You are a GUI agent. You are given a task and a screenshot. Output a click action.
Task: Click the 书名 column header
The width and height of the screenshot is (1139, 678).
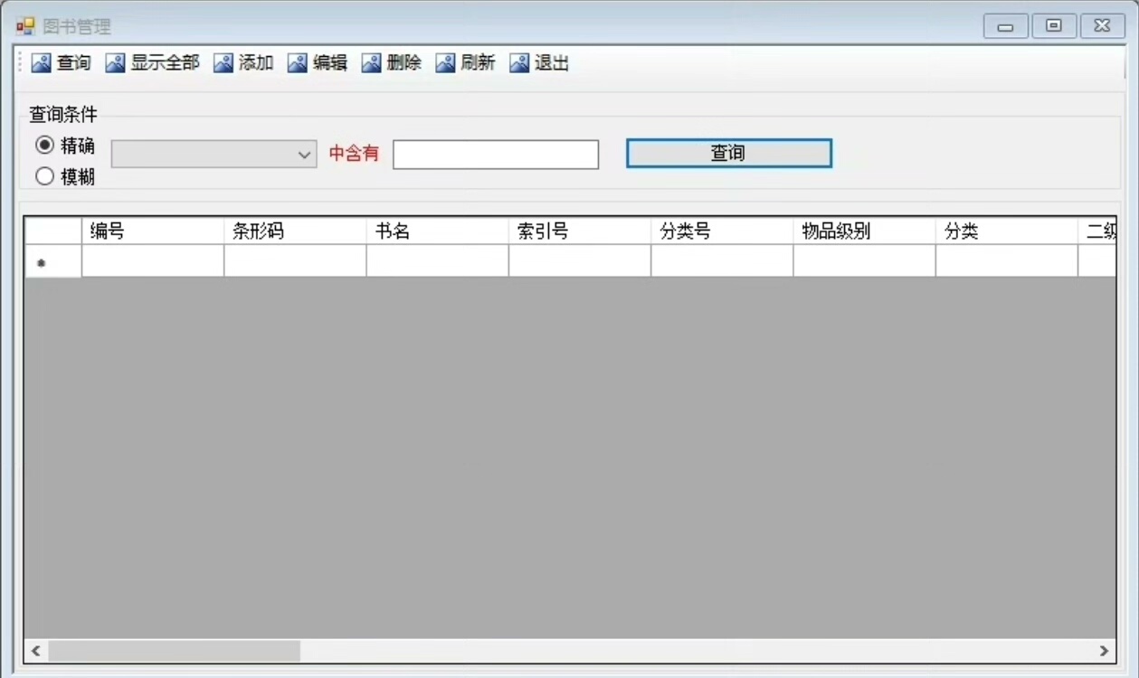tap(438, 231)
